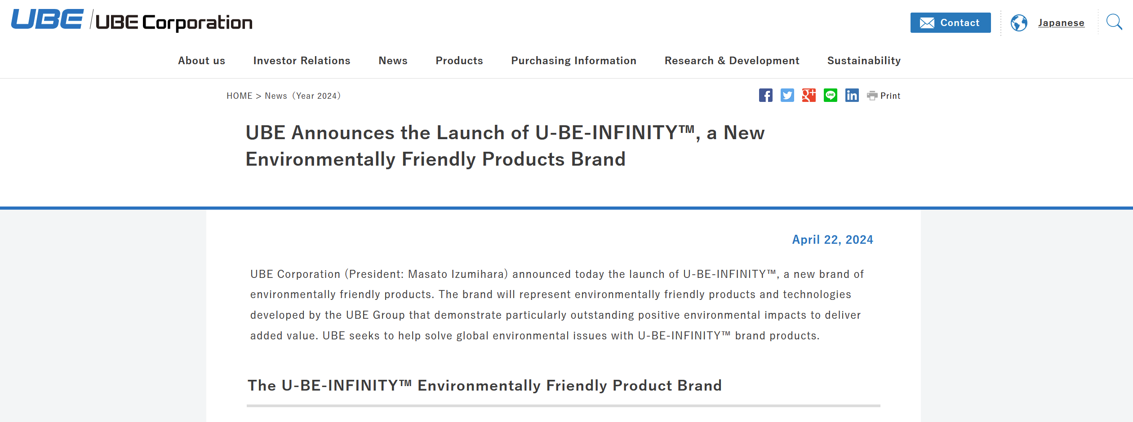This screenshot has width=1133, height=422.
Task: Switch the site to Japanese
Action: 1061,23
